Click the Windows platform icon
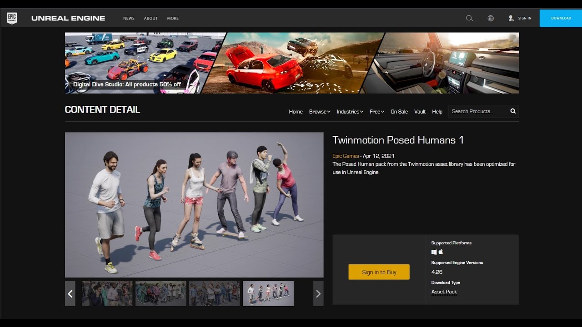582x327 pixels. [x=434, y=252]
